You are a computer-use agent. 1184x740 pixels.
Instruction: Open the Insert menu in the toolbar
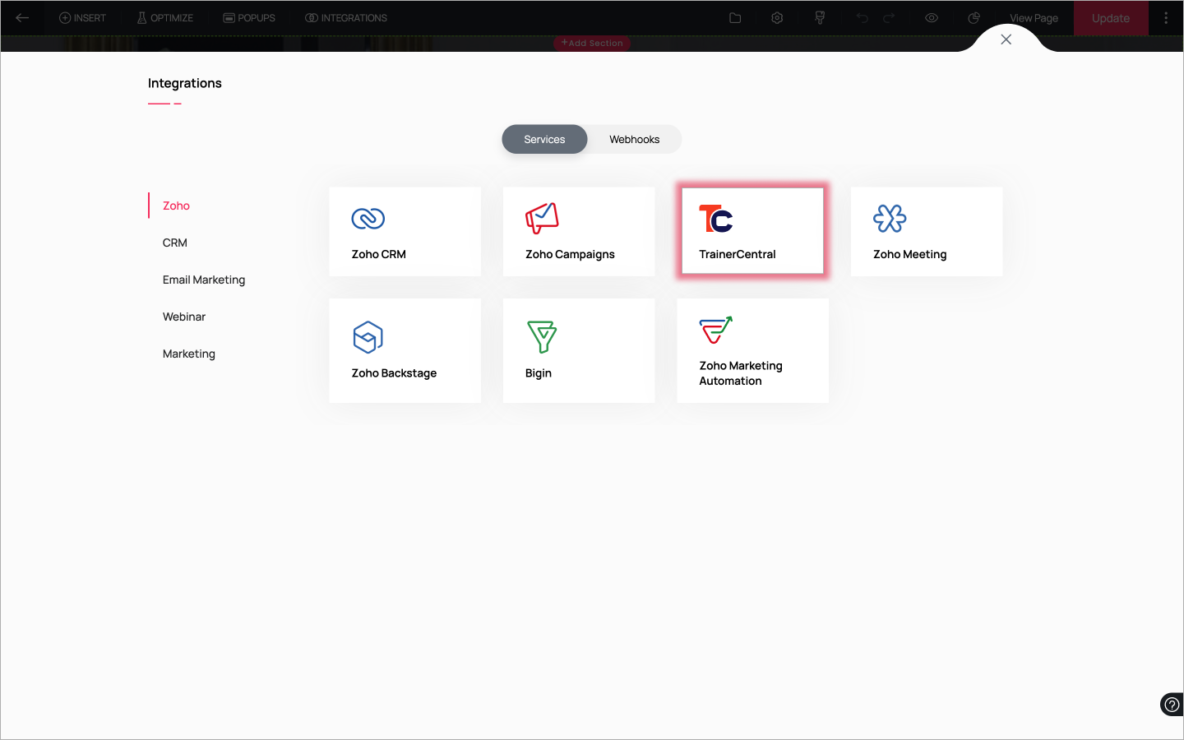(x=82, y=18)
